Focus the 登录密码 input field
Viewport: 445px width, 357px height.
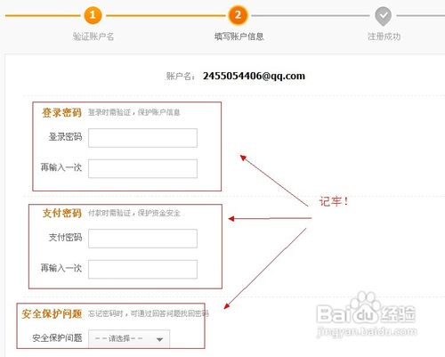(142, 138)
